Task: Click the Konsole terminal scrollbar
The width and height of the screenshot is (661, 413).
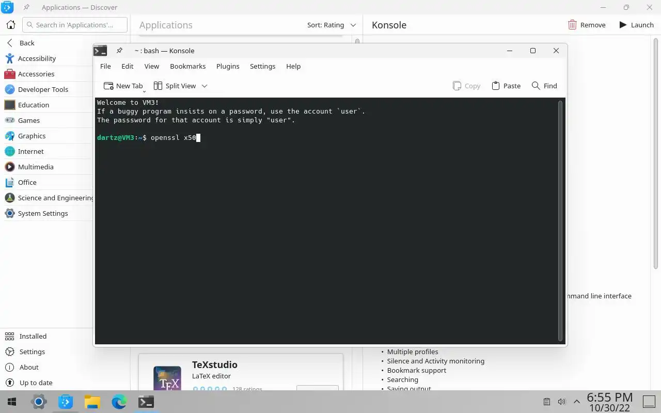Action: pyautogui.click(x=560, y=220)
